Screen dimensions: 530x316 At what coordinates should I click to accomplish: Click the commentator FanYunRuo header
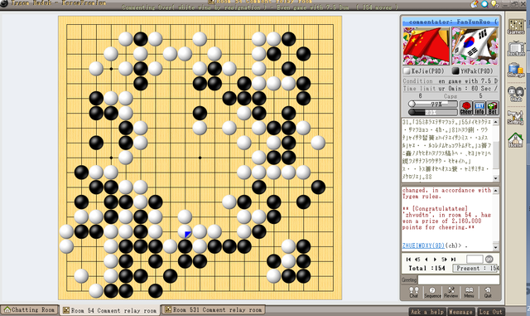pos(450,22)
